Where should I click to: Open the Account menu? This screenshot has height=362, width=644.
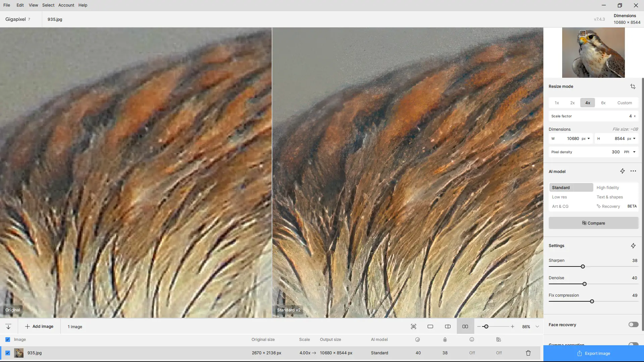coord(66,5)
